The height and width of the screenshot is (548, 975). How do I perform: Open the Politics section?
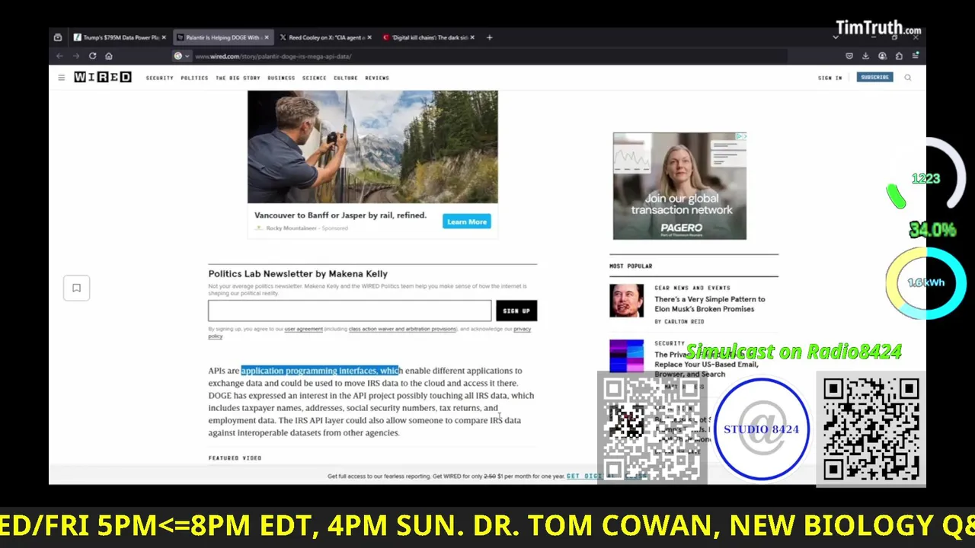pos(194,78)
